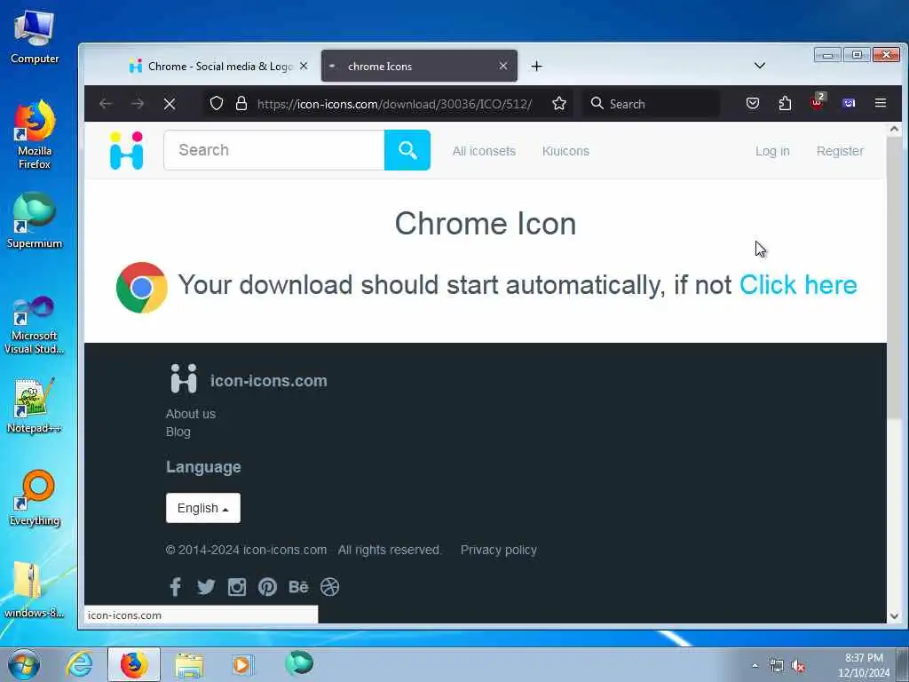Show hidden system tray icons arrow

pyautogui.click(x=755, y=666)
